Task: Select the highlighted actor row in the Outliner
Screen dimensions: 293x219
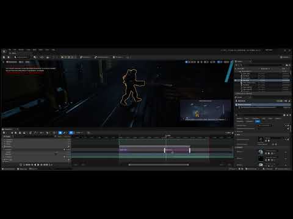Action: pyautogui.click(x=262, y=80)
